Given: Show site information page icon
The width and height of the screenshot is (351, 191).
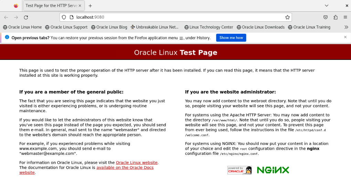Looking at the screenshot, I should tap(72, 17).
